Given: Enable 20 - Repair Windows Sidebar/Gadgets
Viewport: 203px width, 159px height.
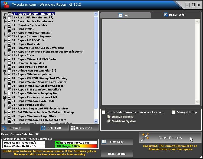Looking at the screenshot, I should pyautogui.click(x=9, y=86).
